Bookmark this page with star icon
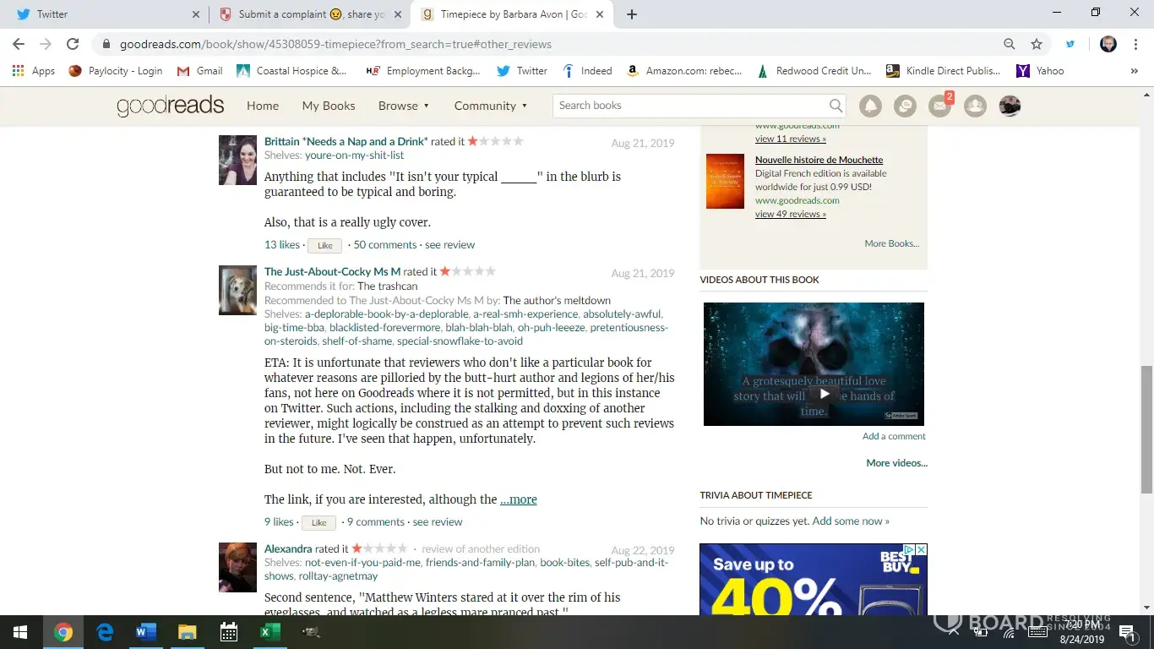 (1037, 44)
